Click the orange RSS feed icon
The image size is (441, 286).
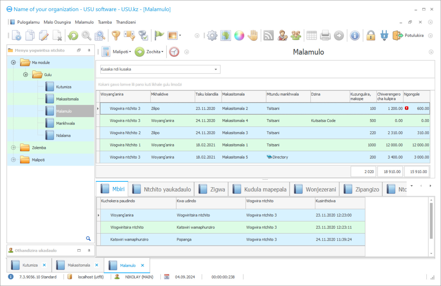[268, 36]
